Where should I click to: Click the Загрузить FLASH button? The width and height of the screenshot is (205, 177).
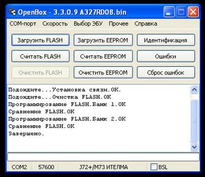tap(40, 40)
